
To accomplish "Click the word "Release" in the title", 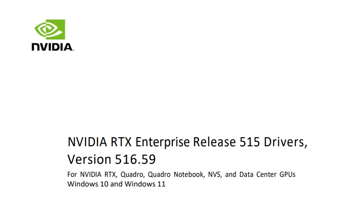I will pos(214,142).
